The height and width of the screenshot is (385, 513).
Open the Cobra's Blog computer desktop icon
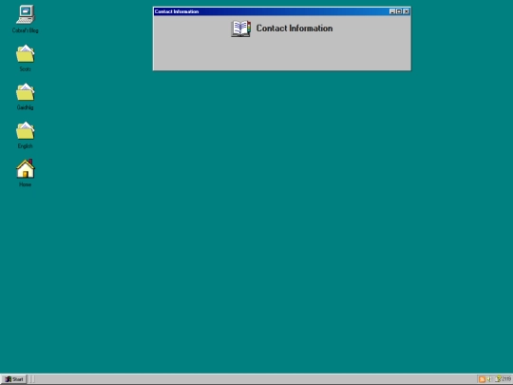coord(26,14)
